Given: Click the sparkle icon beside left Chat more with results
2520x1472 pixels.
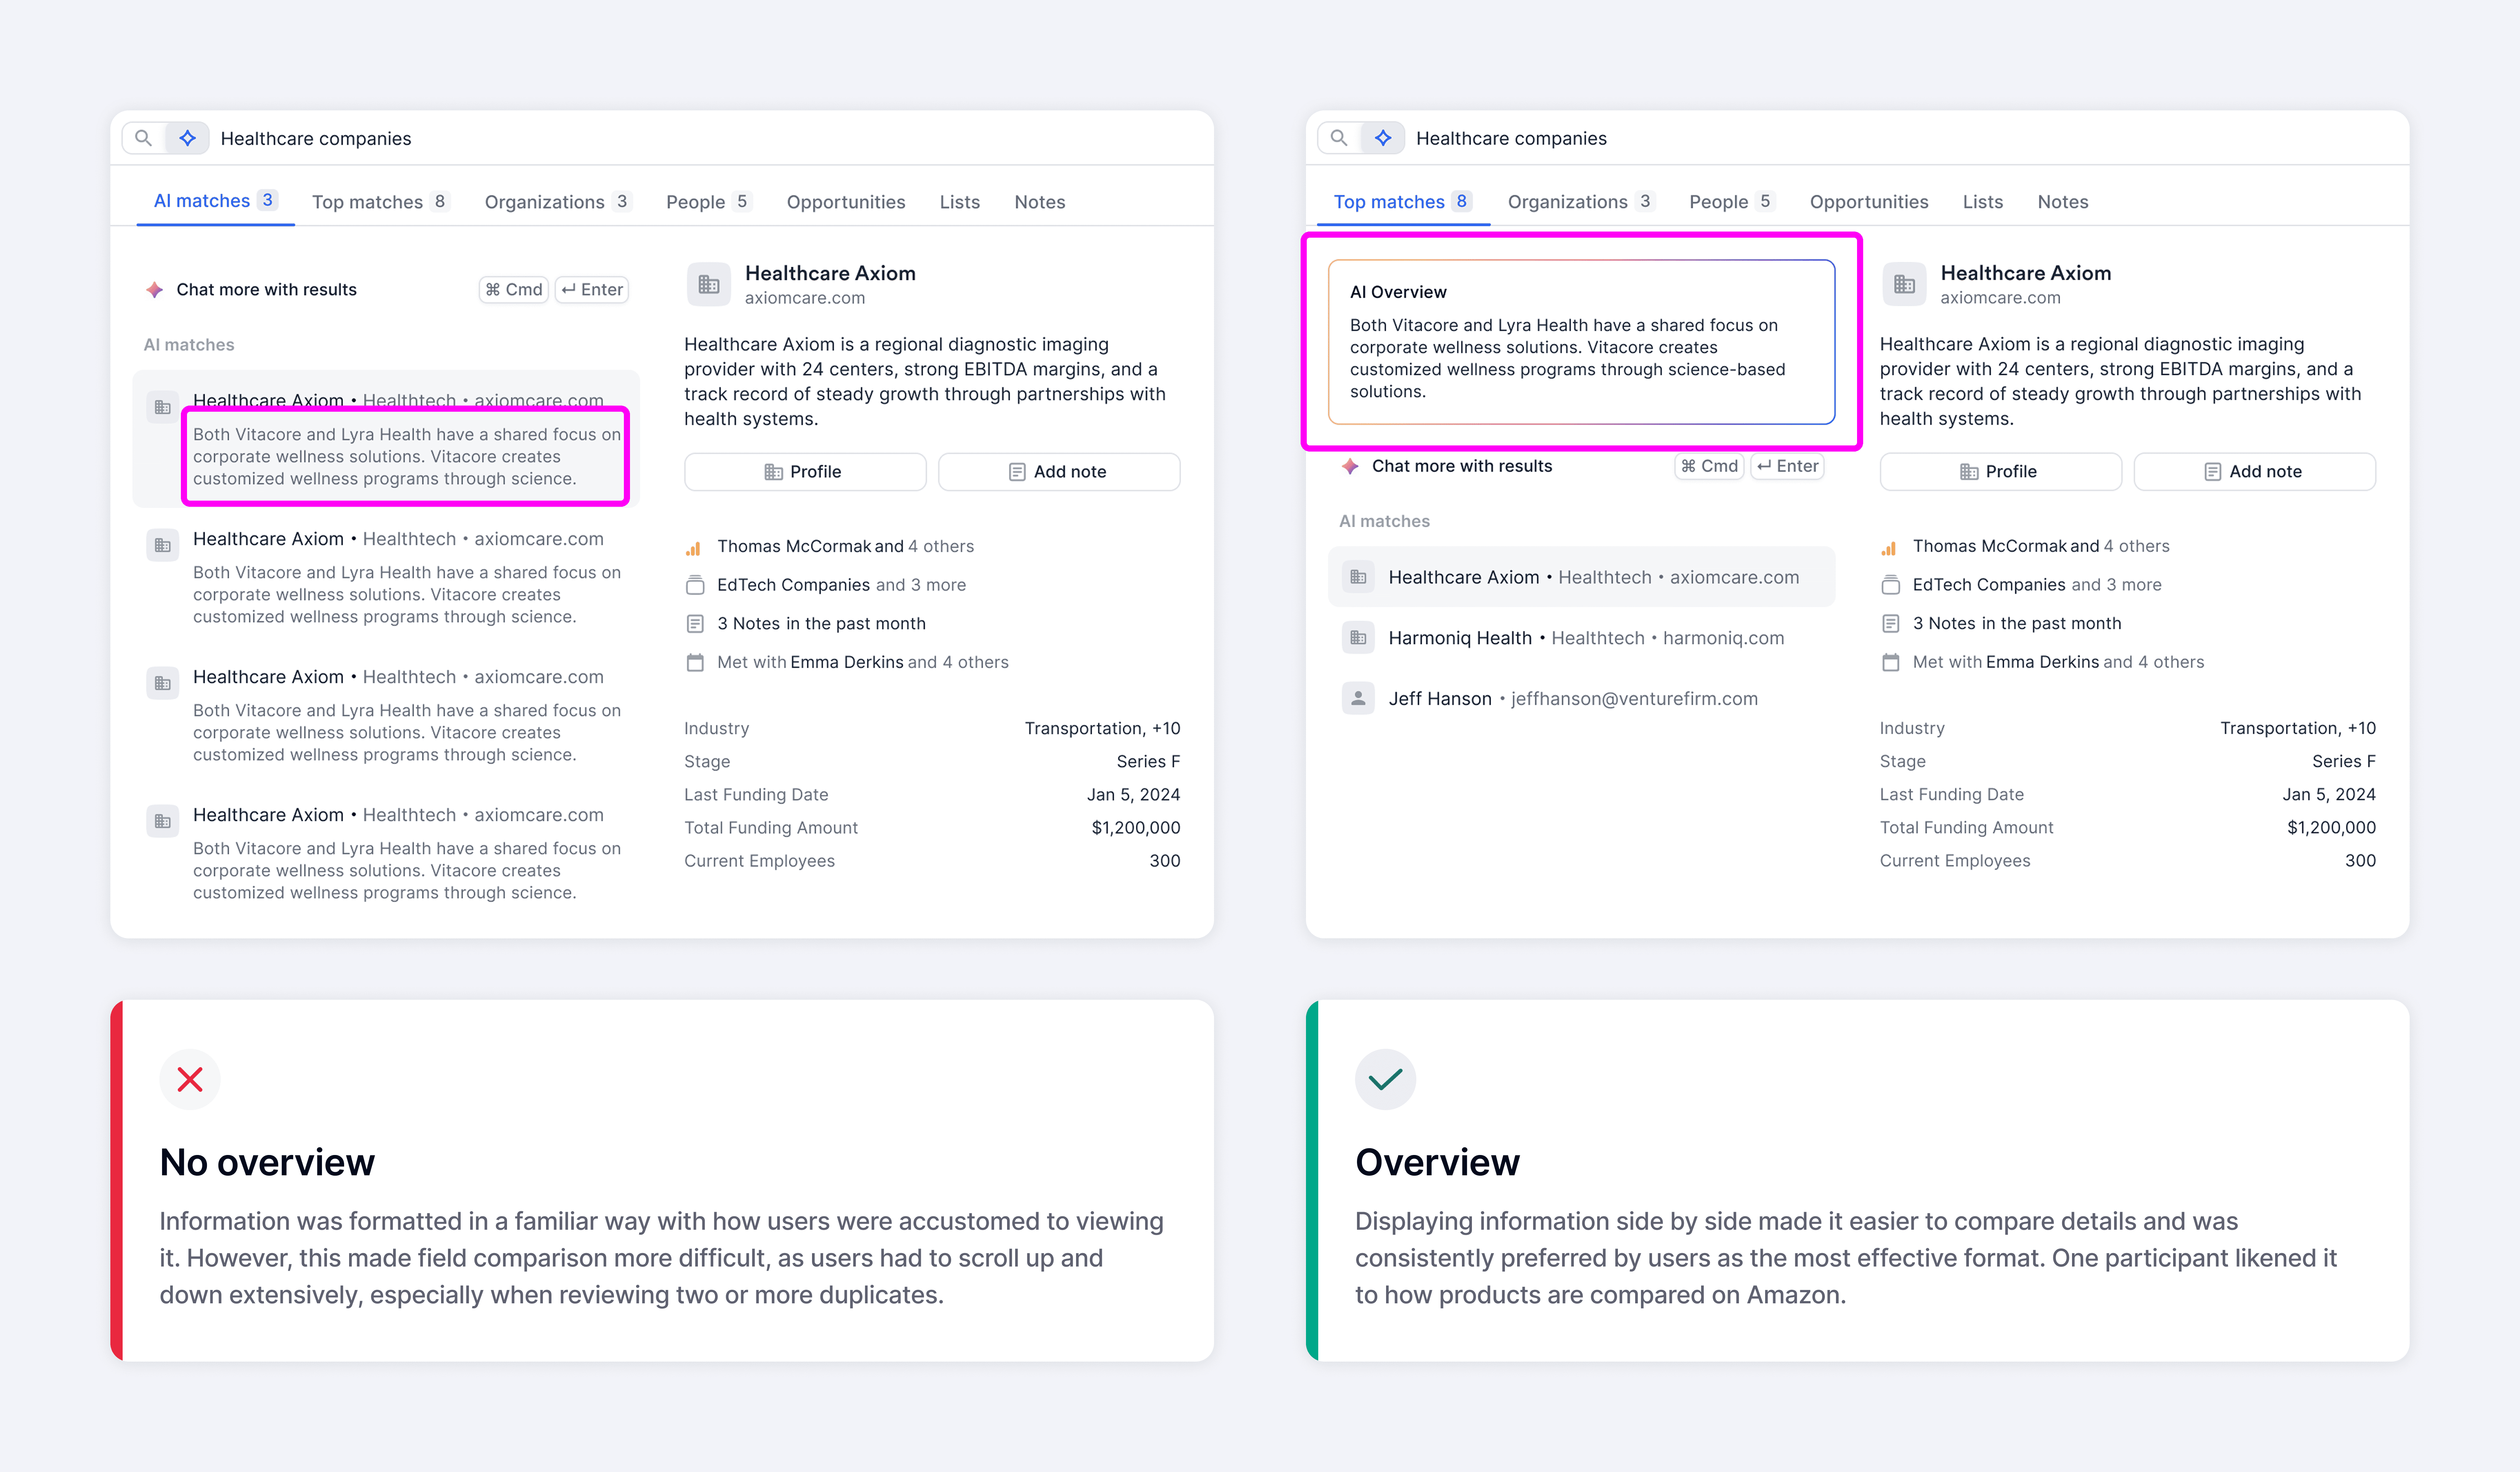Looking at the screenshot, I should [155, 290].
